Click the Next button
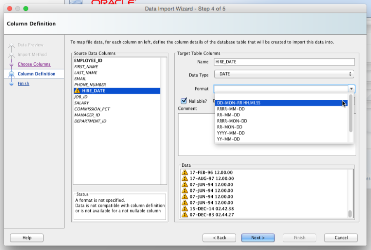This screenshot has width=371, height=250. [x=258, y=238]
